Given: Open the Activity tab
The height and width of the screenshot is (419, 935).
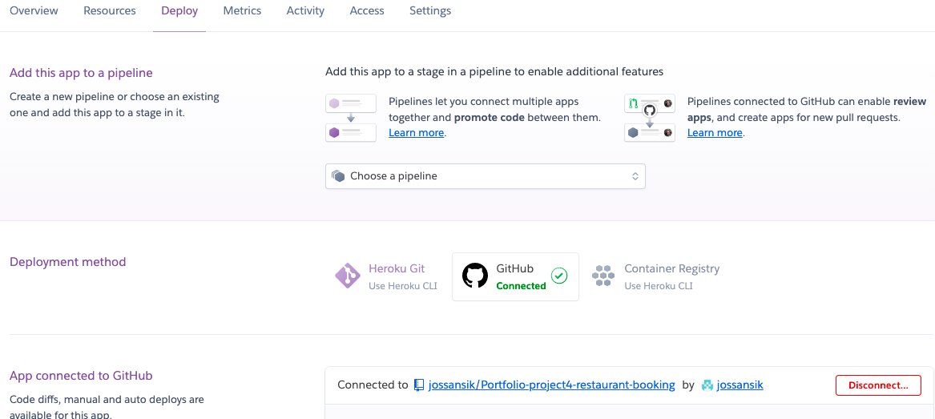Looking at the screenshot, I should tap(305, 10).
